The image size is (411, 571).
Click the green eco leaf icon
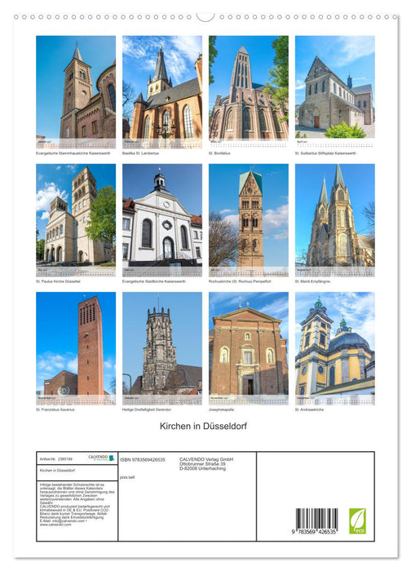click(357, 521)
